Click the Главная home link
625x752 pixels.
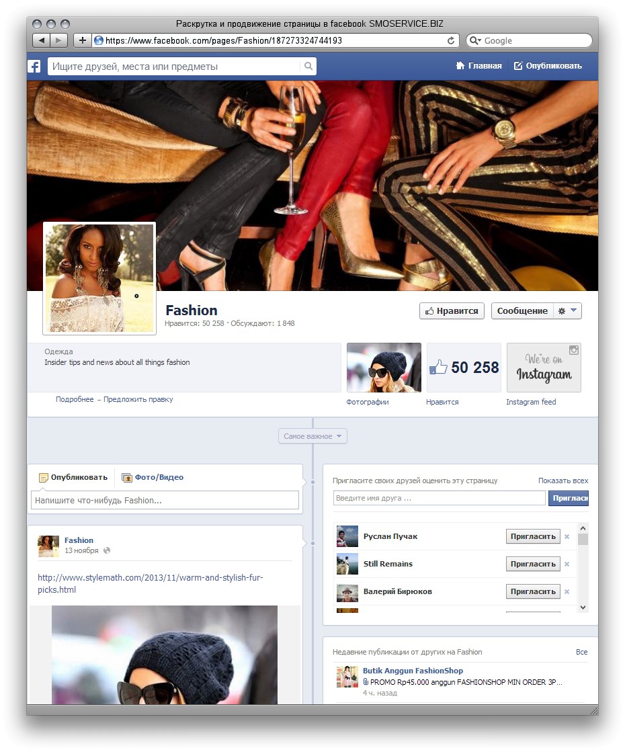point(478,66)
